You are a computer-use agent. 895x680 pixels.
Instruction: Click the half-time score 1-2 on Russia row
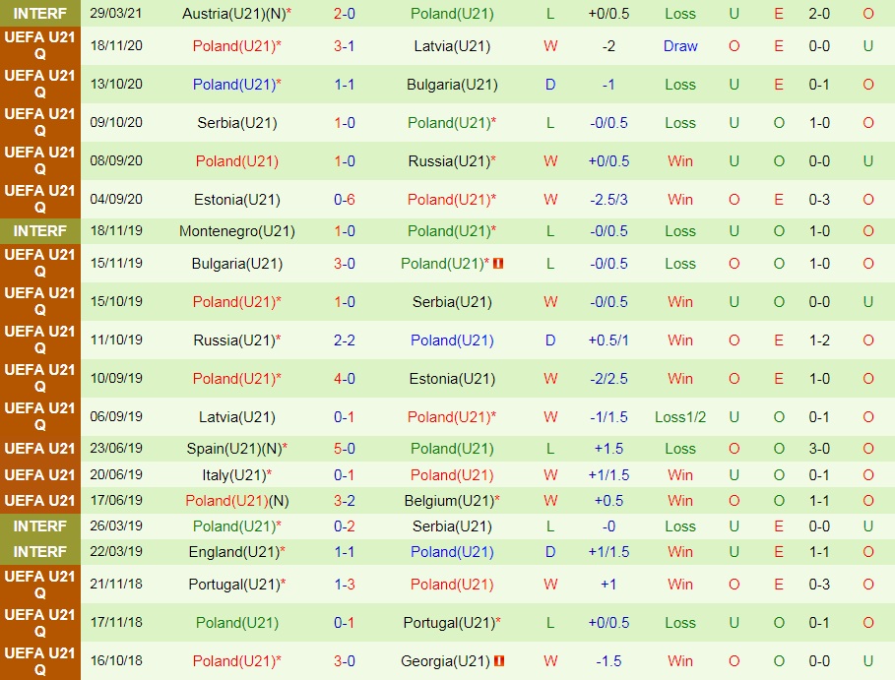(819, 340)
